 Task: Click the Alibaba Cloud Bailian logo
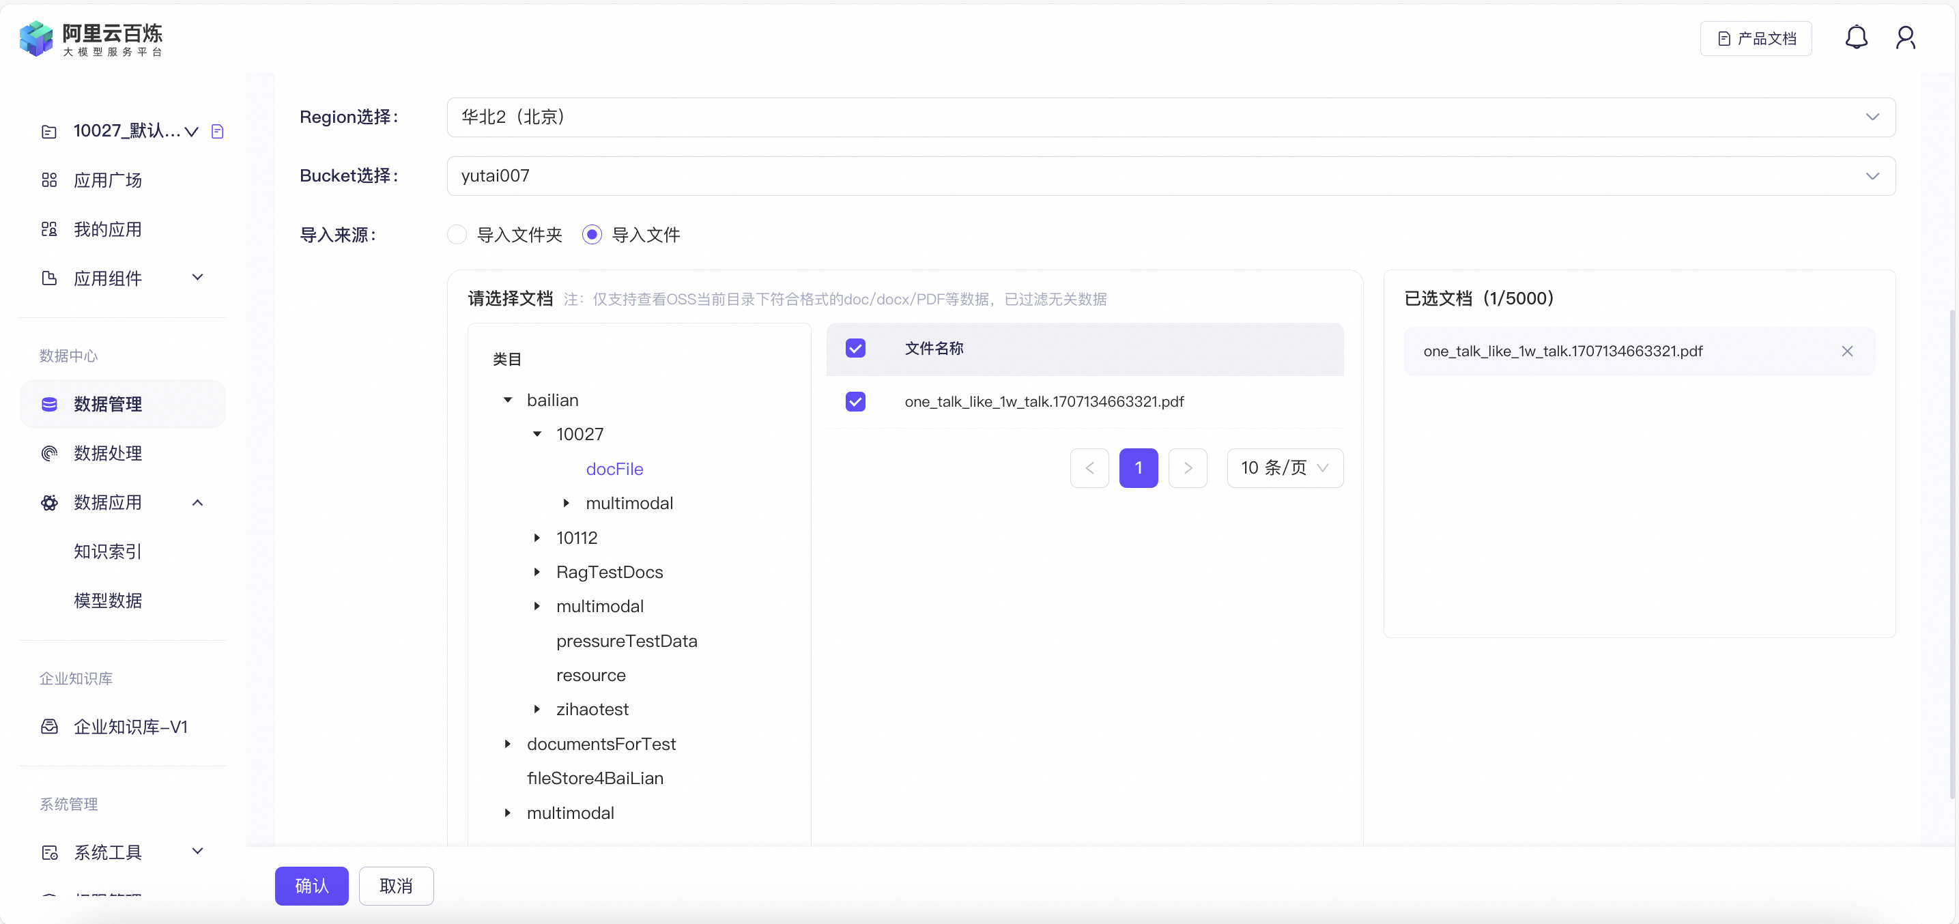tap(91, 38)
